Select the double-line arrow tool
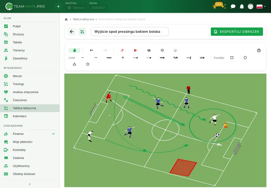Viewport: 271px width, 188px height. tap(202, 58)
